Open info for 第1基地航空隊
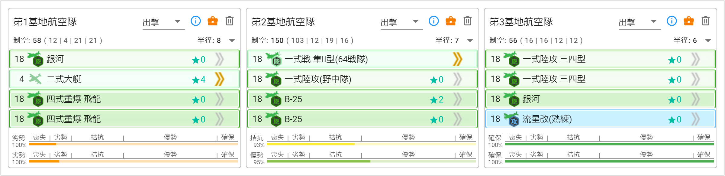The height and width of the screenshot is (176, 725). pos(196,21)
